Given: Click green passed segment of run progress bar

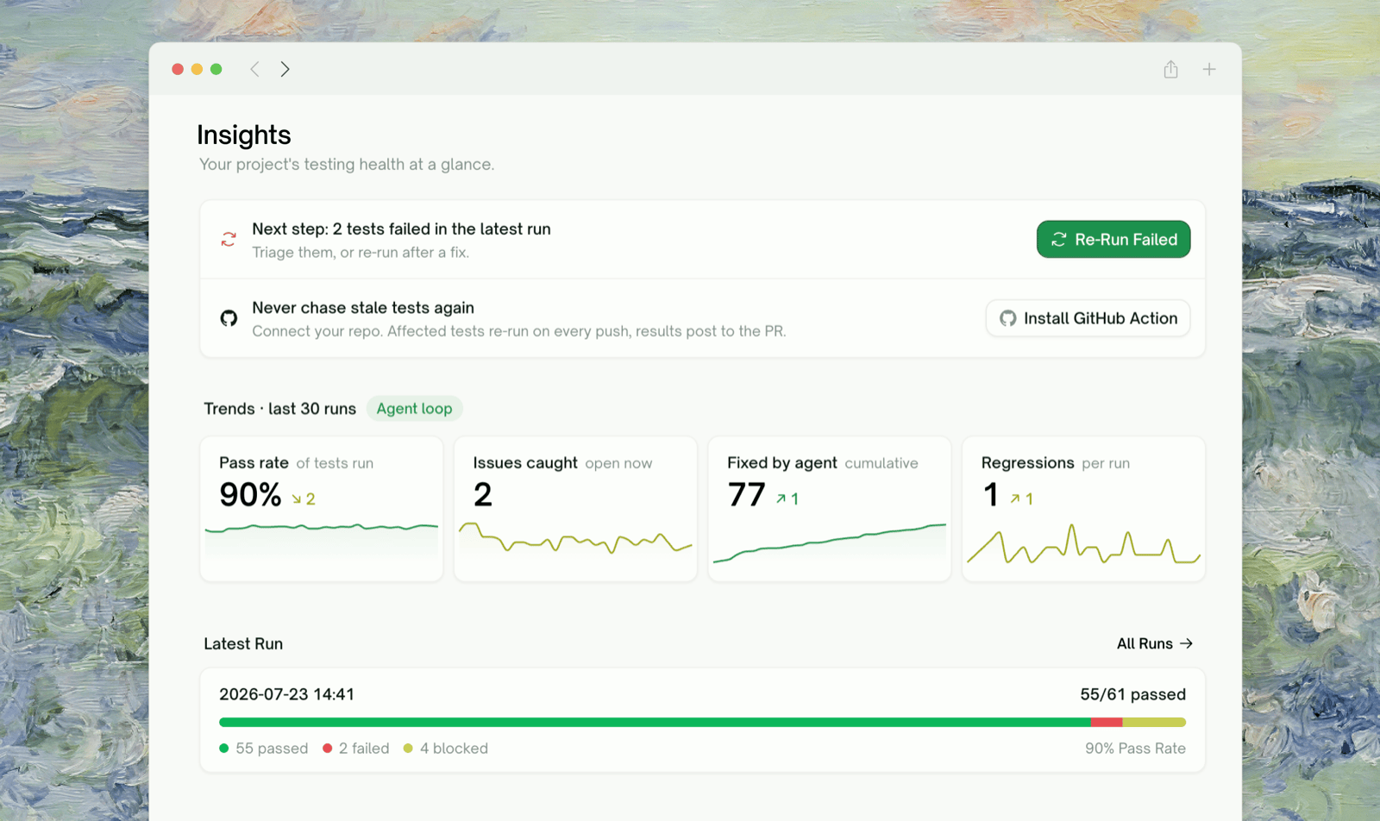Looking at the screenshot, I should tap(655, 722).
